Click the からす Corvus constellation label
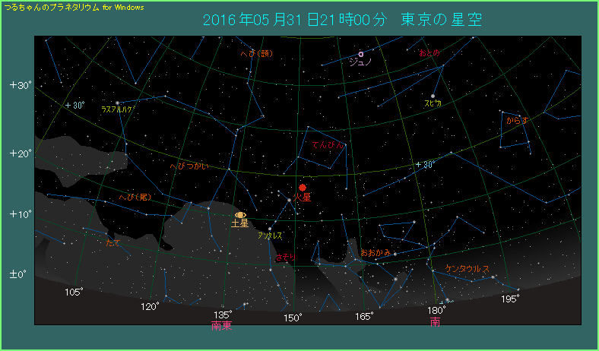 pos(517,120)
